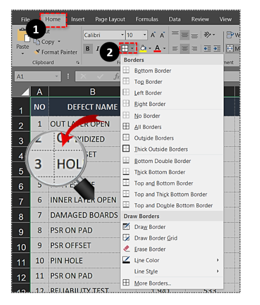The image size is (260, 305).
Task: Open Fill Color dropdown arrow
Action: click(x=150, y=48)
